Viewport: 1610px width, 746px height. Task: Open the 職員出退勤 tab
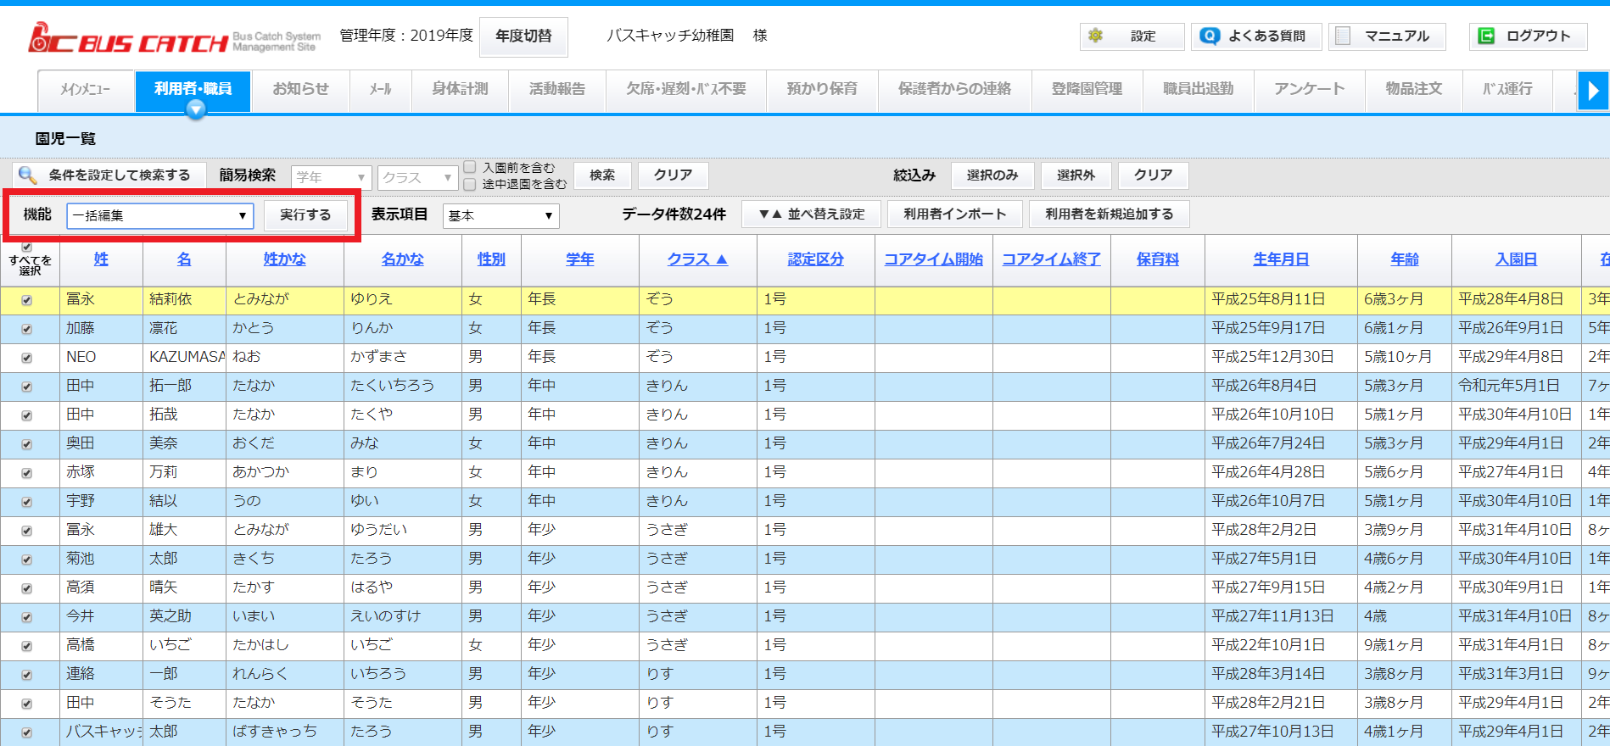[x=1198, y=89]
